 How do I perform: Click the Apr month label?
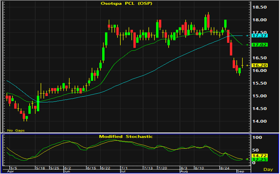pyautogui.click(x=10, y=172)
